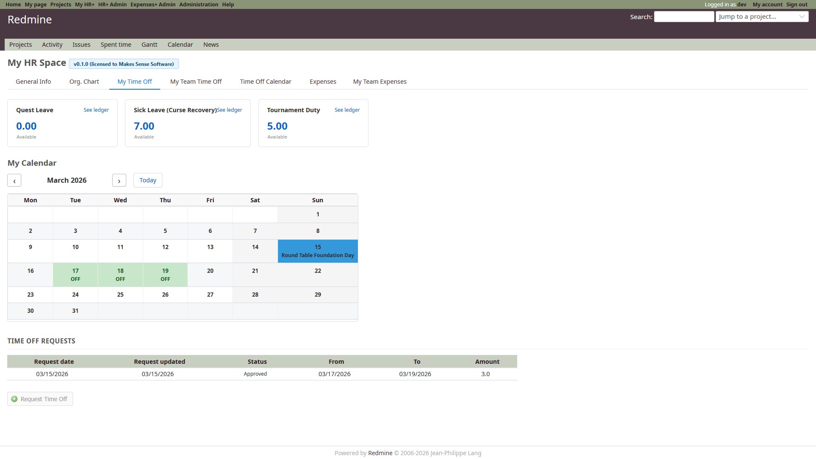
Task: Open the Expenses+ Admin top menu
Action: [153, 4]
